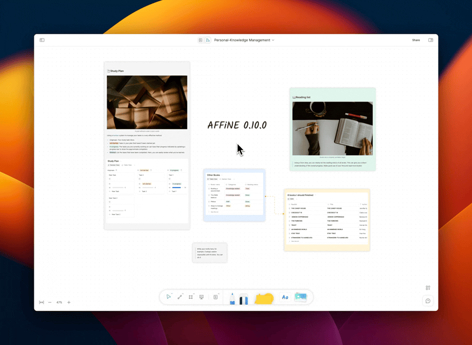Click New Record in Other Books
Viewport: 472px width, 345px height.
pos(214,212)
